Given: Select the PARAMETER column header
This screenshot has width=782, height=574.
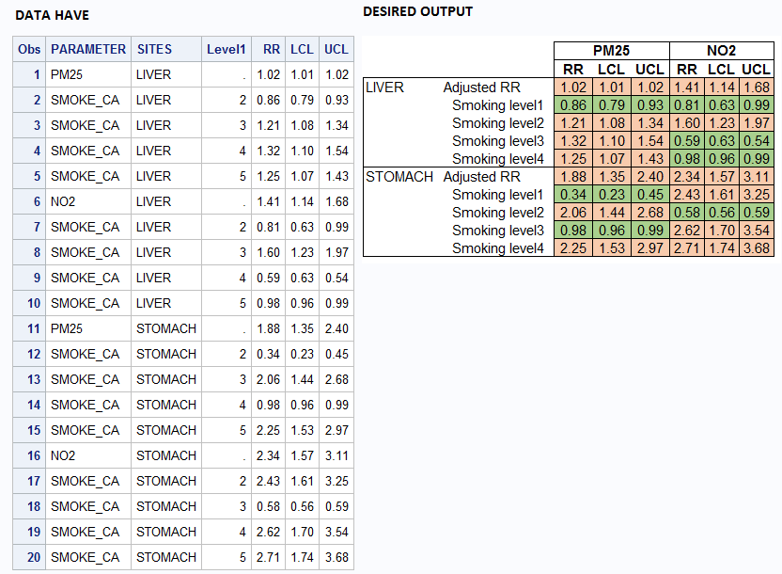Looking at the screenshot, I should (x=88, y=49).
